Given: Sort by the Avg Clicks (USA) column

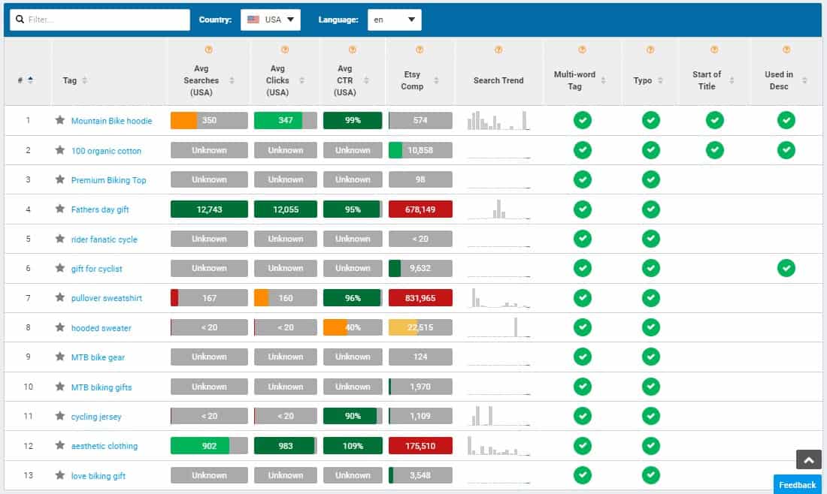Looking at the screenshot, I should (277, 80).
